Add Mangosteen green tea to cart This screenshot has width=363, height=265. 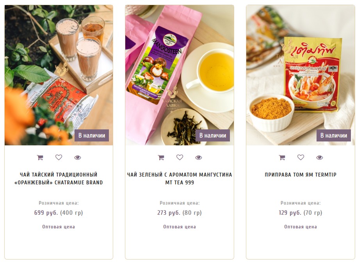161,158
